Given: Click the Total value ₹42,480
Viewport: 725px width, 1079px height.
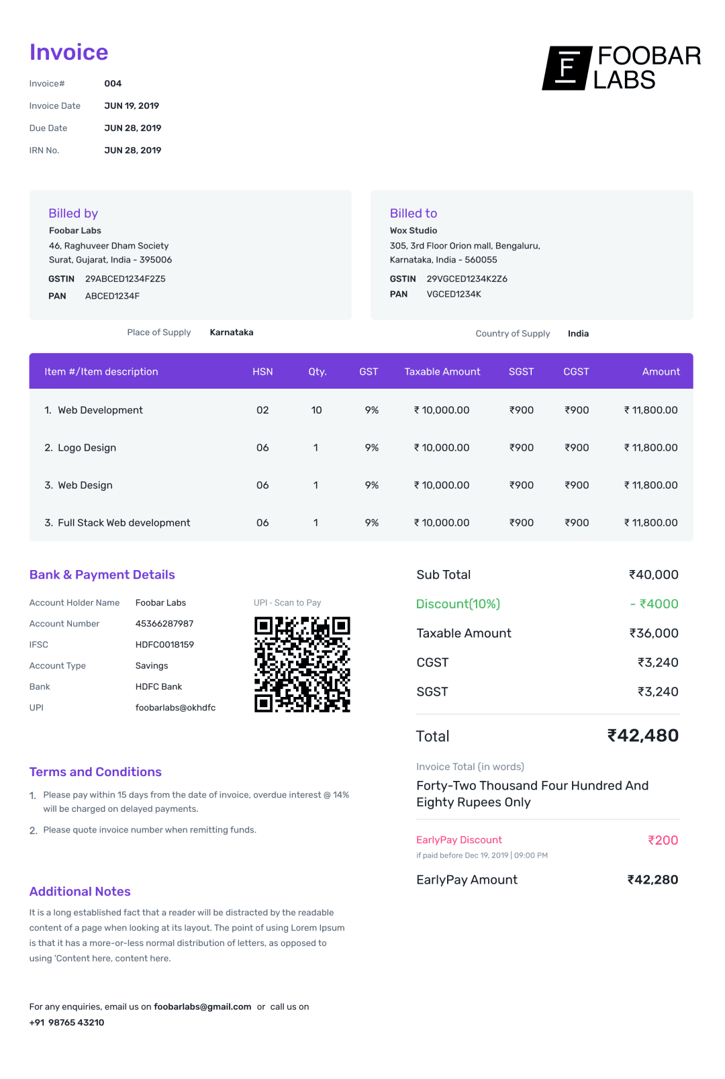Looking at the screenshot, I should pyautogui.click(x=642, y=736).
